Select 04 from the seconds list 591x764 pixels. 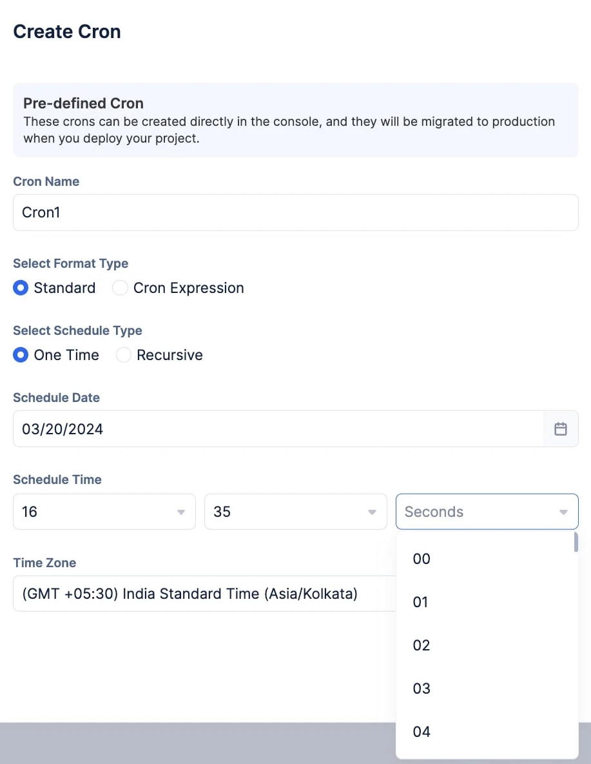coord(421,732)
